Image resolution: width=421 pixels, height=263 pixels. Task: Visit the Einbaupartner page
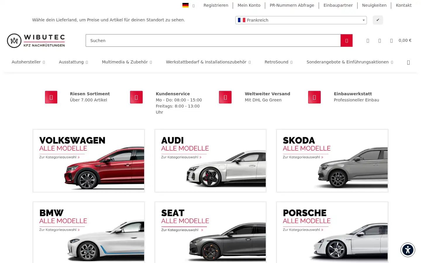pos(338,5)
